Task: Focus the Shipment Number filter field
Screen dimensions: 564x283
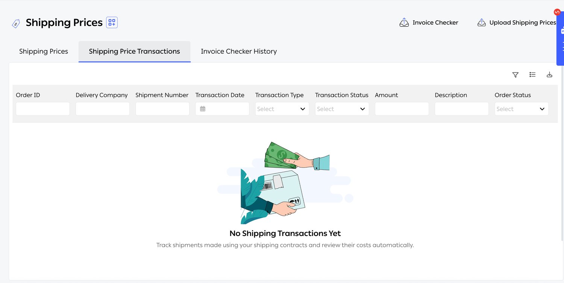Action: (162, 109)
